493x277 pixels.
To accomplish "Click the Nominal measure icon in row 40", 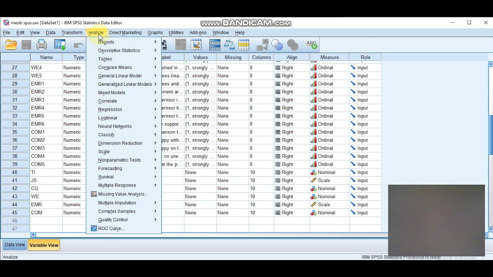I will pos(314,172).
